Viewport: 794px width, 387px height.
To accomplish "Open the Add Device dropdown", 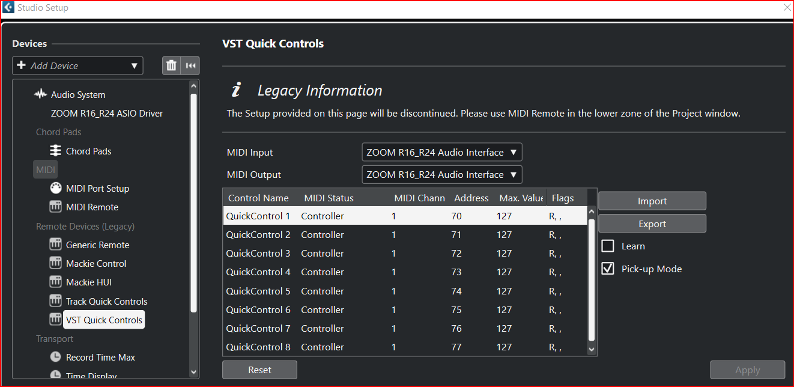I will click(x=77, y=65).
